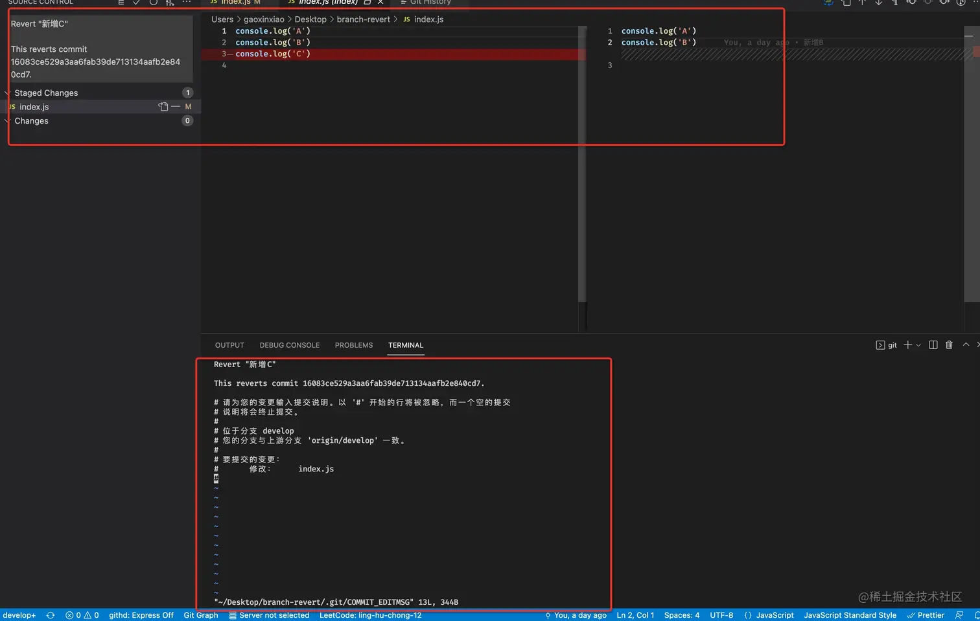Go to next change arrow in diff editor

878,3
